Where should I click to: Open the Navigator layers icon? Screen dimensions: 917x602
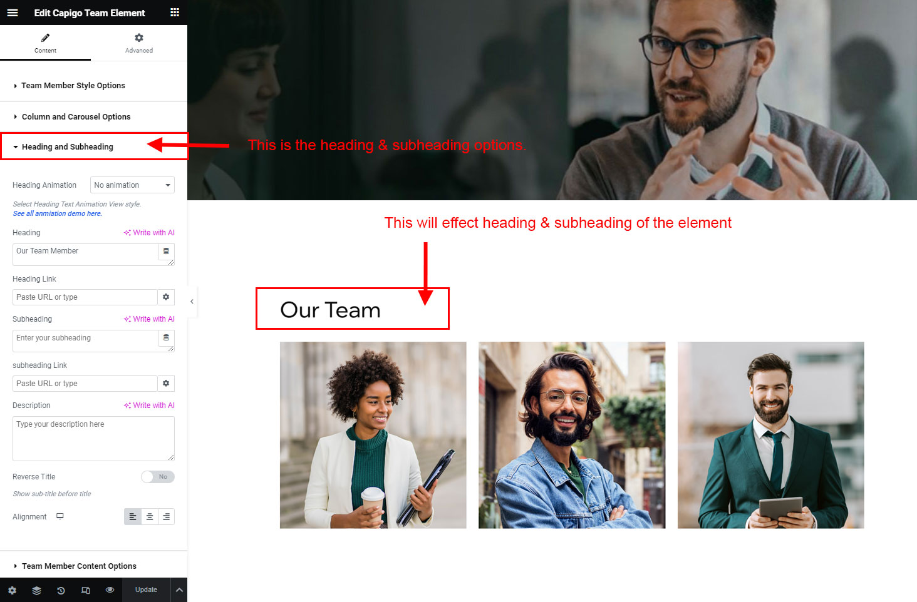(x=36, y=590)
